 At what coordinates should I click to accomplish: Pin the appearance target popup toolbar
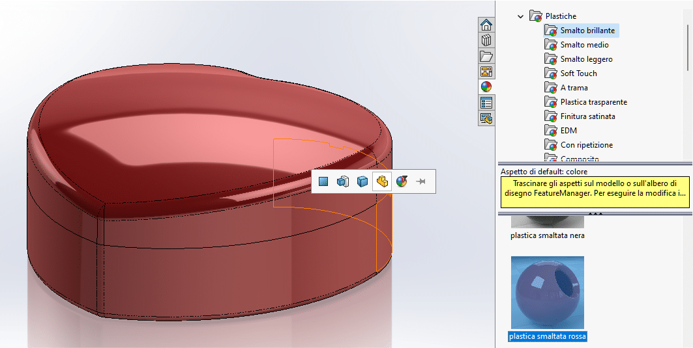pyautogui.click(x=421, y=181)
